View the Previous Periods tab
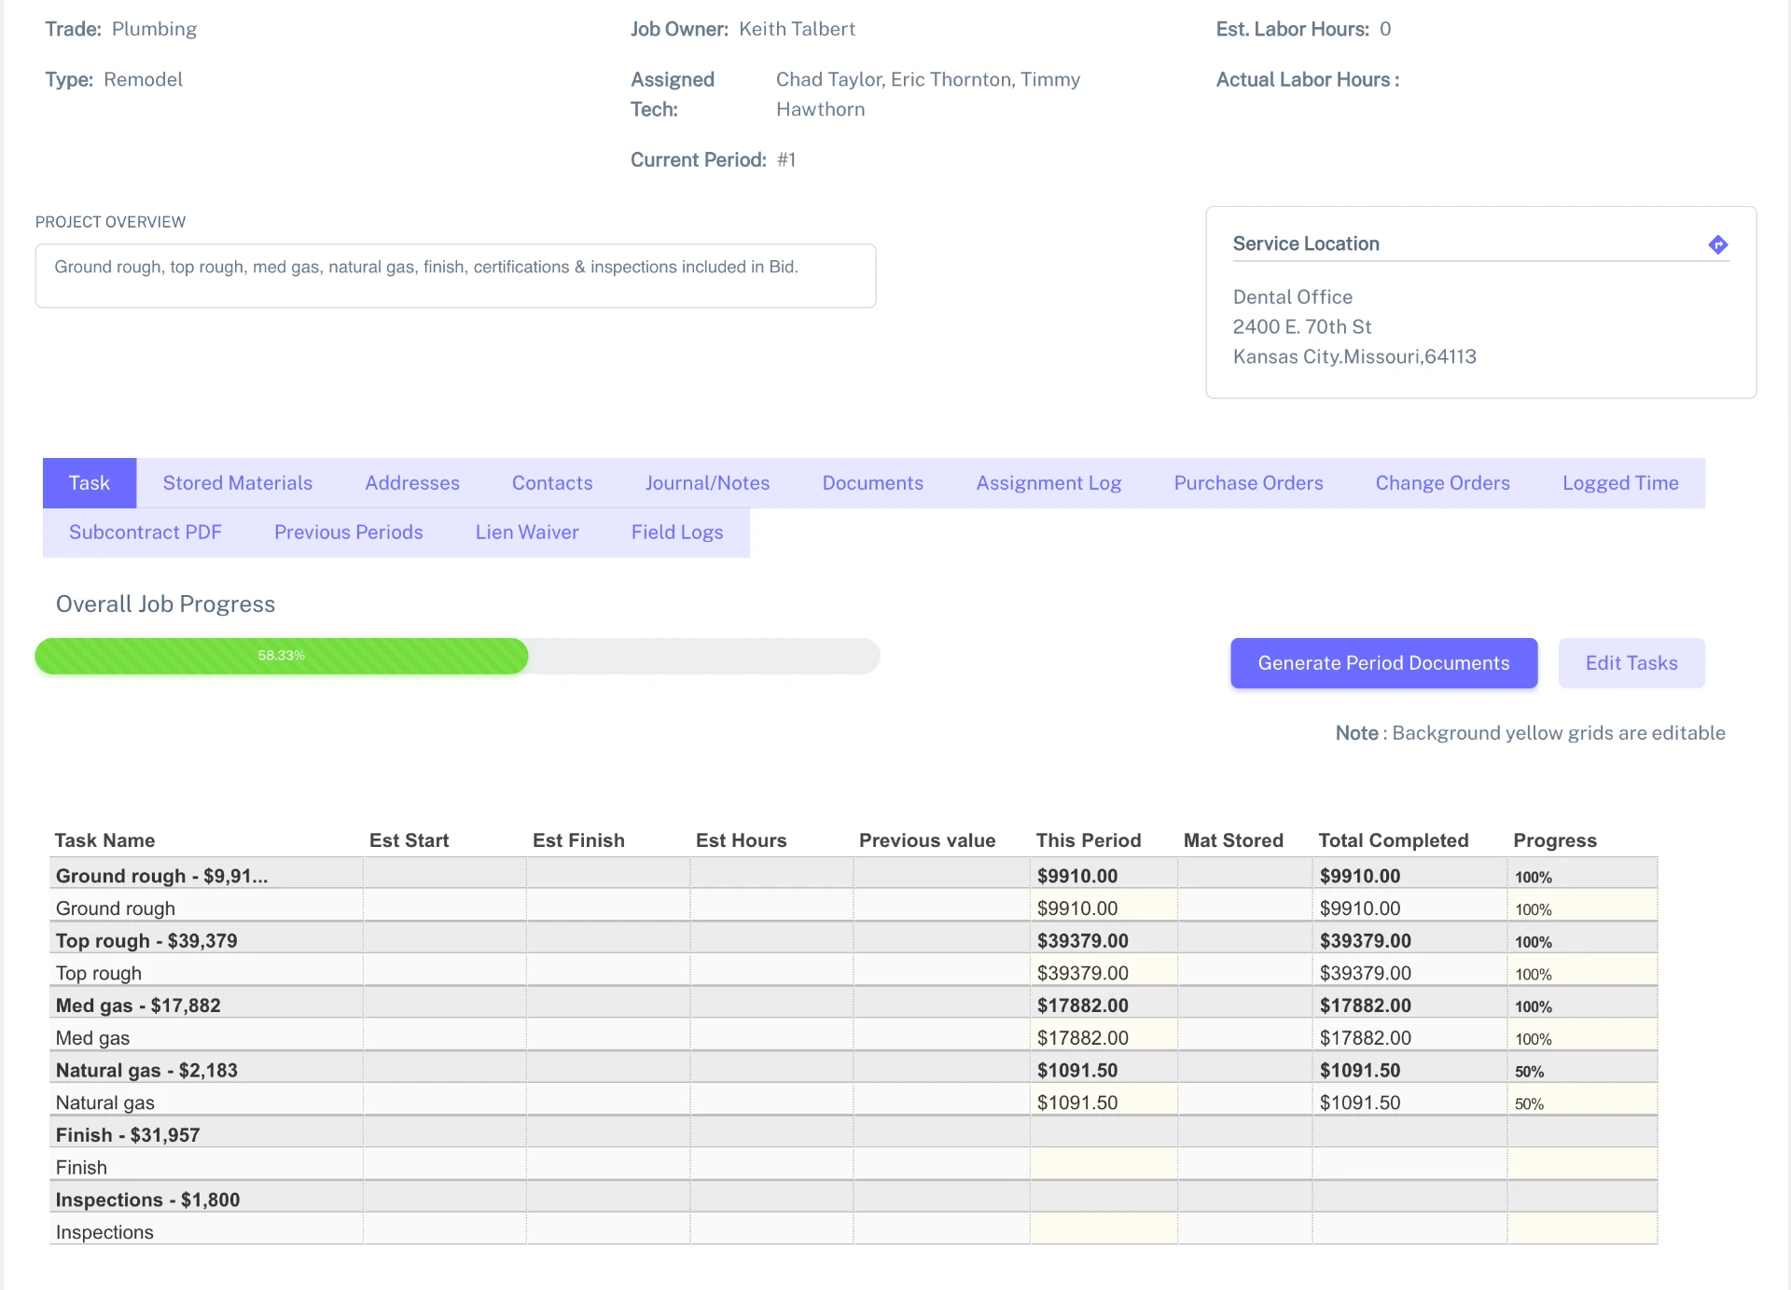This screenshot has width=1791, height=1290. [x=349, y=533]
